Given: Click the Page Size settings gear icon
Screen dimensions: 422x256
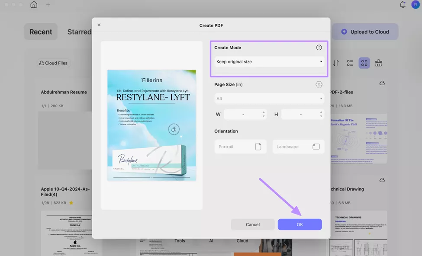Looking at the screenshot, I should (319, 84).
